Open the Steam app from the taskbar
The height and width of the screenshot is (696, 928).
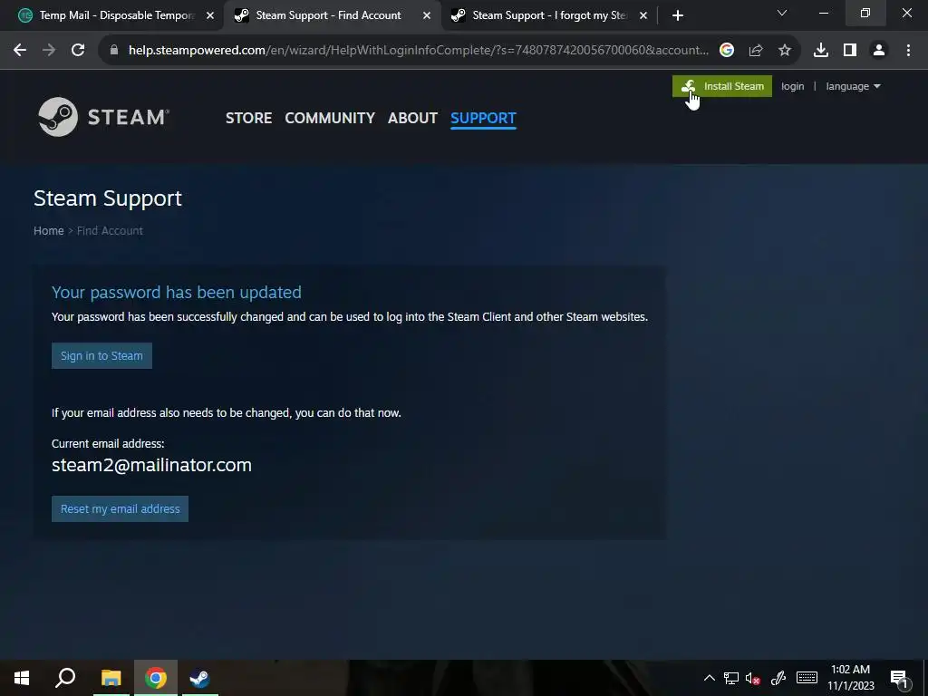[199, 678]
